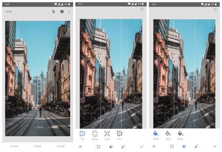
Task: Switch to the EXPORT tab
Action: [61, 146]
